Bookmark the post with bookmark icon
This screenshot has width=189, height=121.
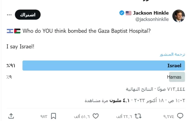[x=53, y=116]
